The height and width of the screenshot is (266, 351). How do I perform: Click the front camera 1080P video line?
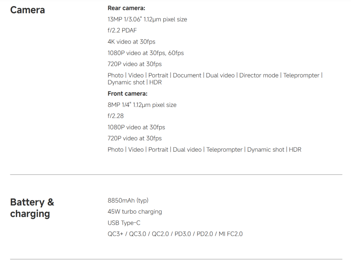[x=136, y=127]
